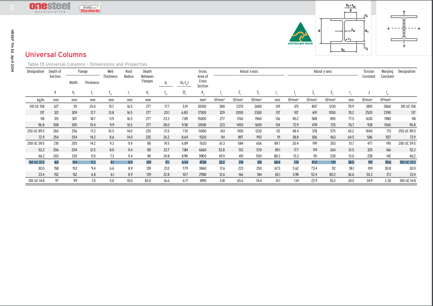The height and width of the screenshot is (306, 433).
Task: Select the highlighted 150 UC 37.2 designation
Action: [x=37, y=162]
